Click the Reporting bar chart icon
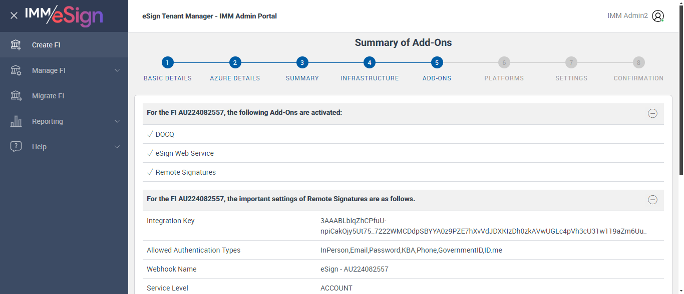Viewport: 684px width, 294px height. tap(16, 121)
